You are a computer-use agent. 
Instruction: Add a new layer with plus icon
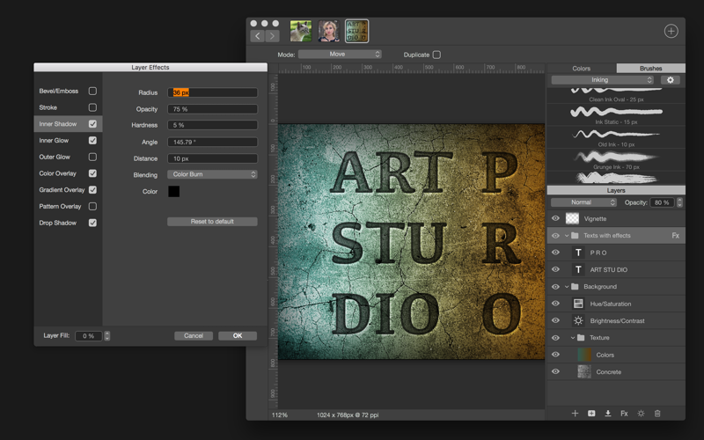[575, 413]
